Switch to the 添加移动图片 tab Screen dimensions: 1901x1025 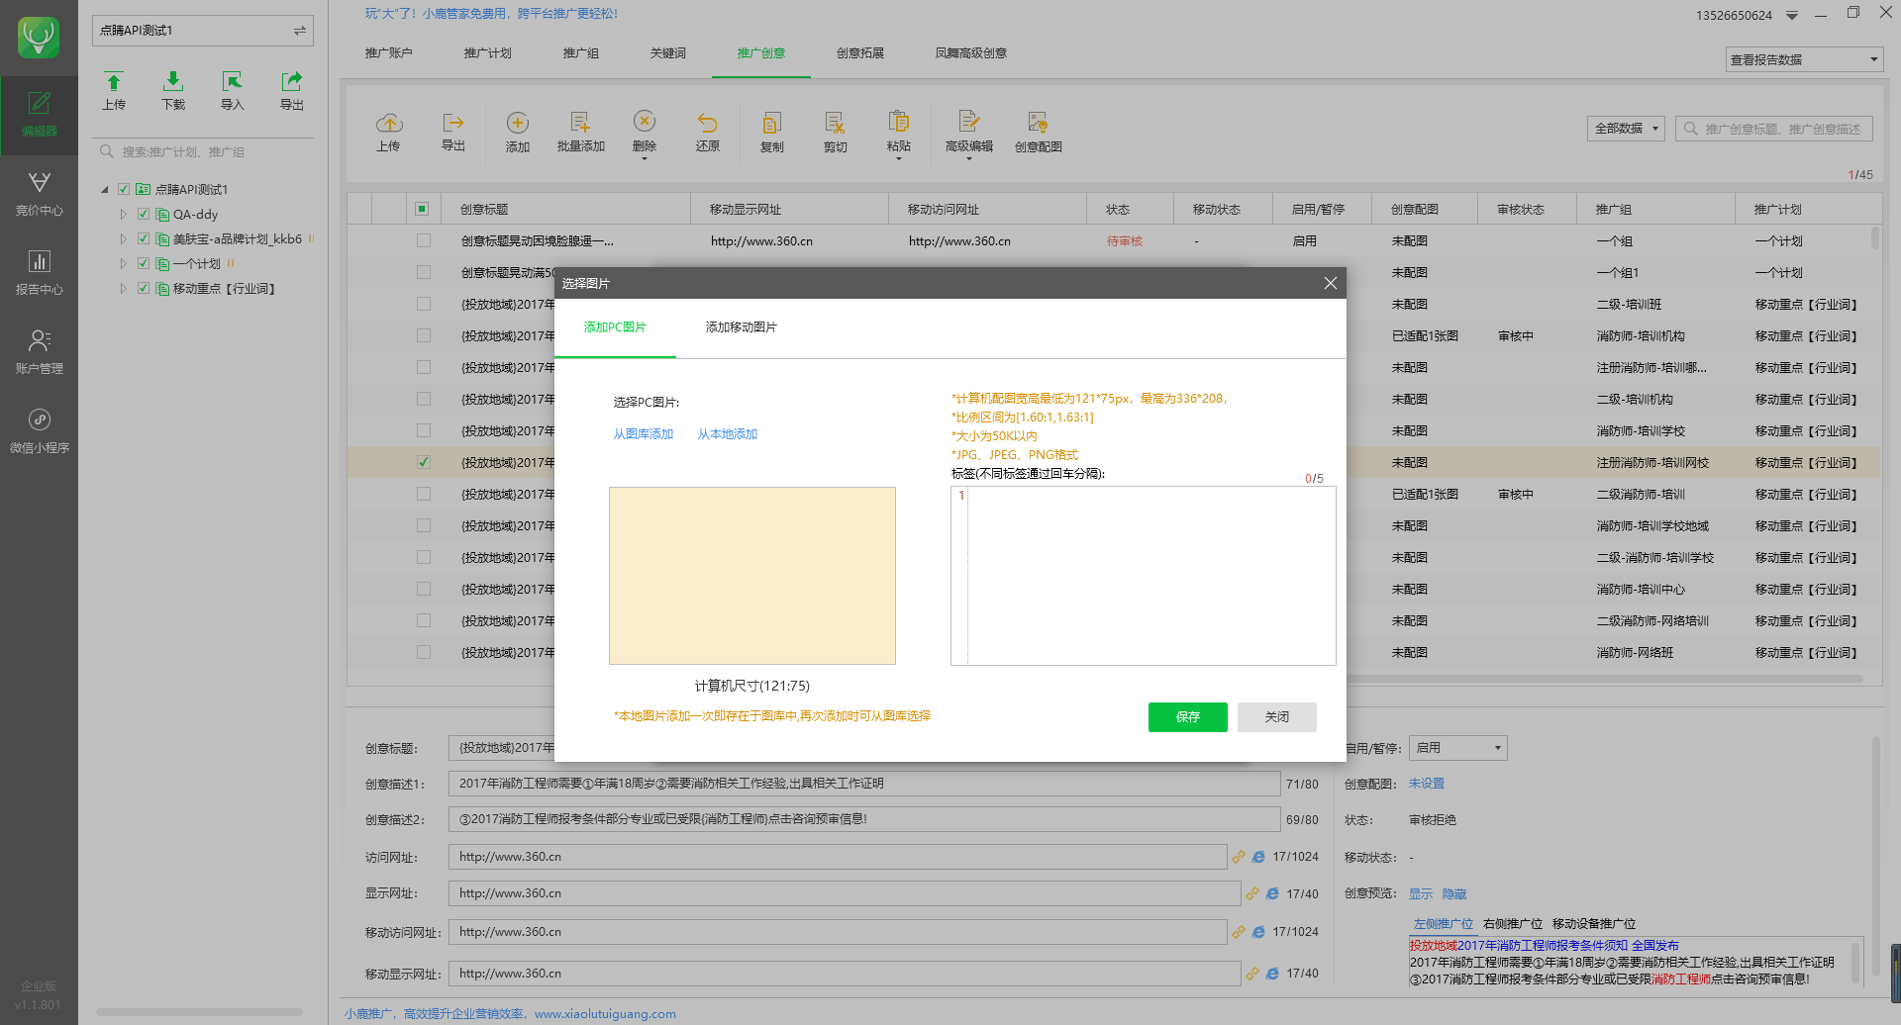coord(741,327)
